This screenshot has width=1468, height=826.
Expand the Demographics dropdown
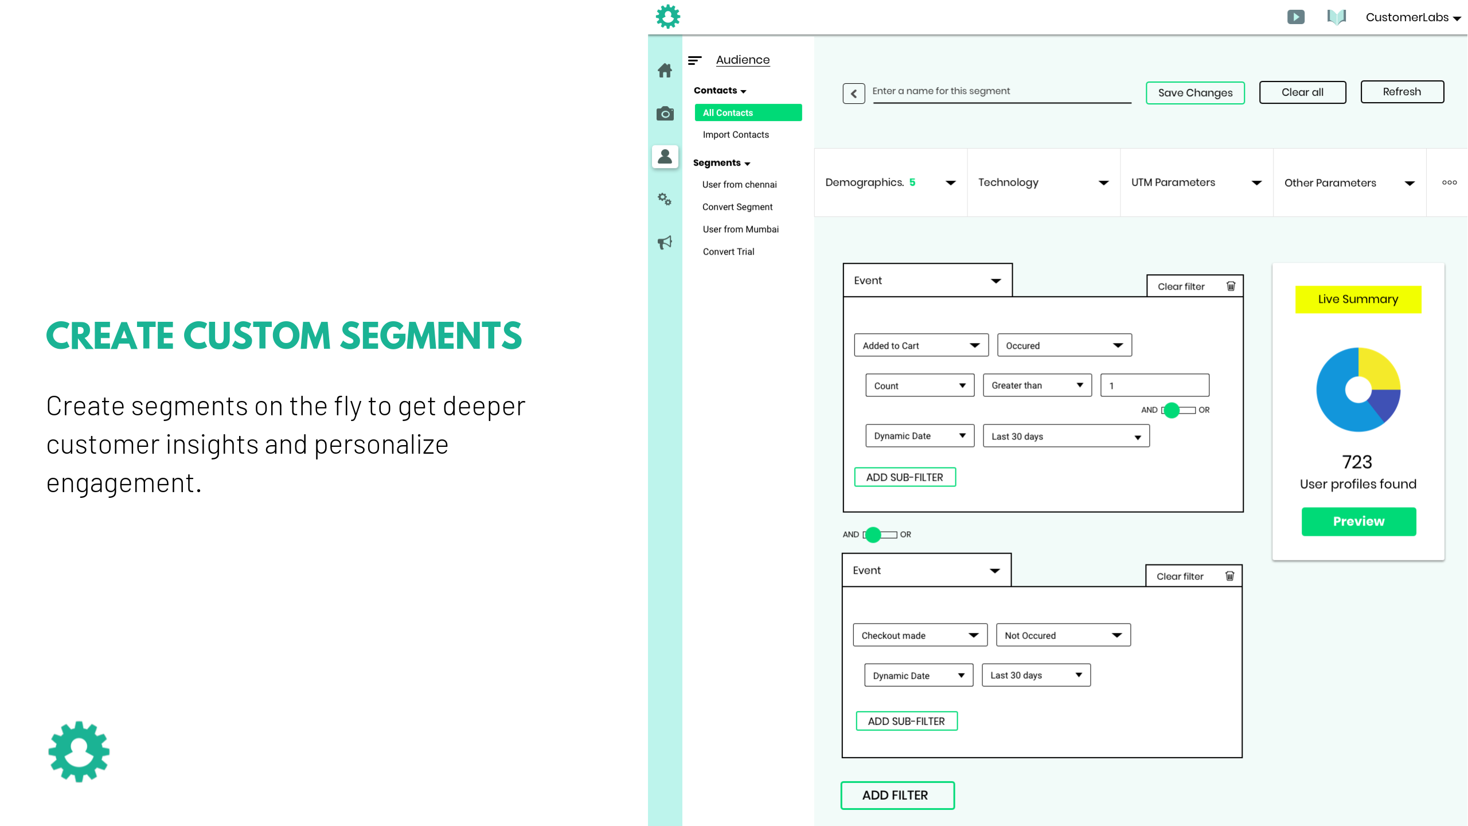click(950, 182)
